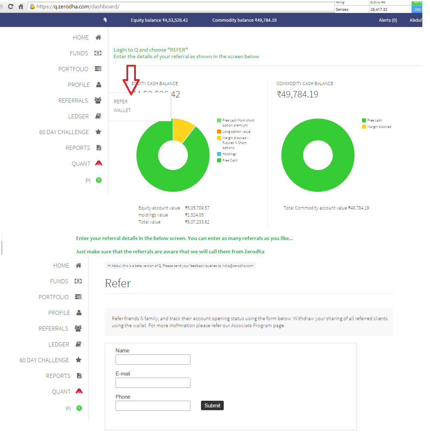Open the group icon beside REFERRALS on the dashboard sidebar

pyautogui.click(x=98, y=100)
